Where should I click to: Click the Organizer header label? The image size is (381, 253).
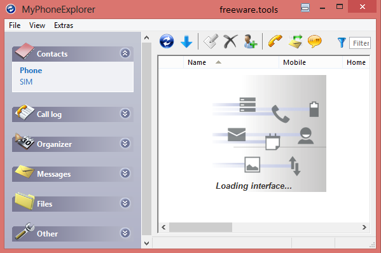click(x=54, y=144)
